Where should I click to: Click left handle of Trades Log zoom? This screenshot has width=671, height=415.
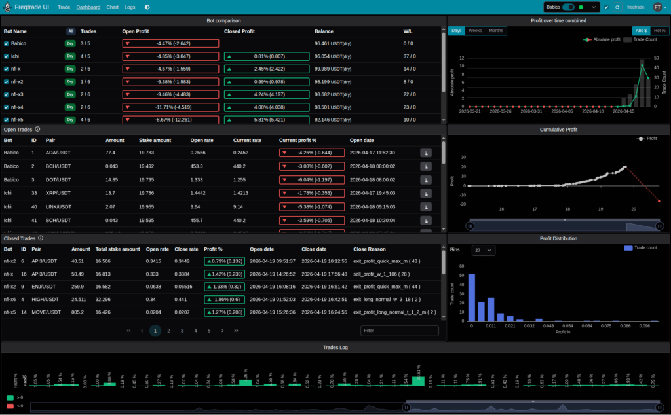pyautogui.click(x=406, y=407)
